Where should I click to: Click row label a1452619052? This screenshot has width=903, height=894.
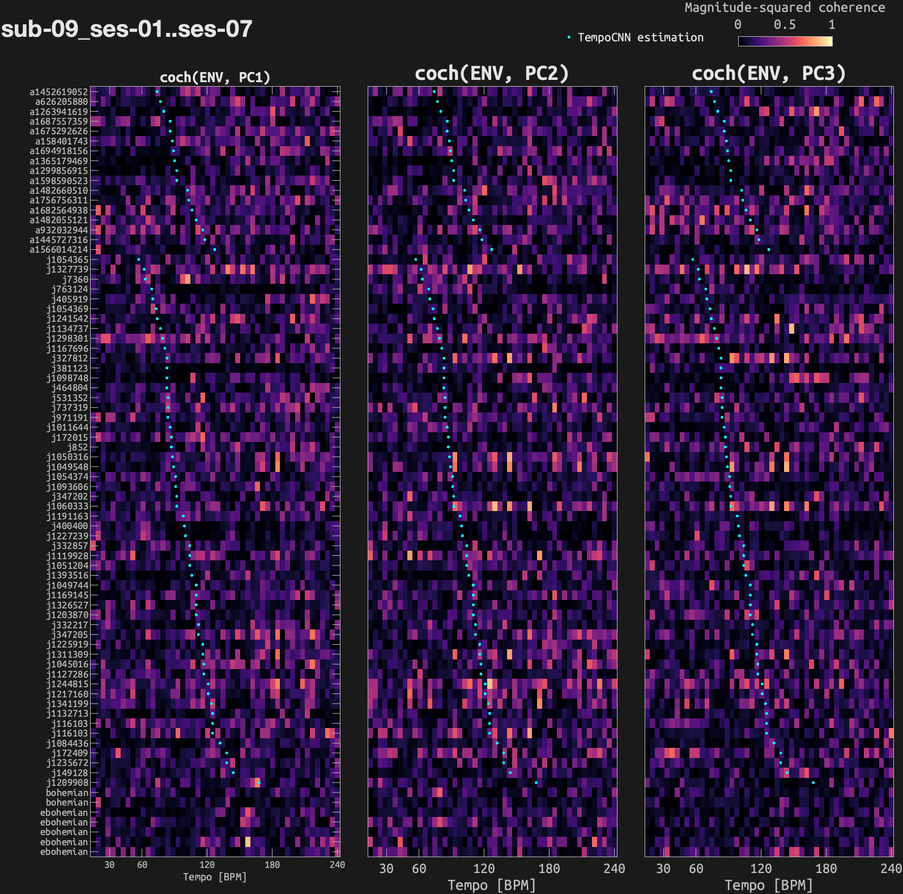coord(59,92)
